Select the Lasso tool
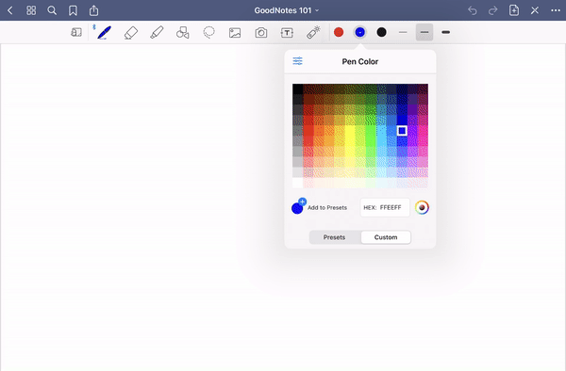The width and height of the screenshot is (566, 371). point(209,32)
